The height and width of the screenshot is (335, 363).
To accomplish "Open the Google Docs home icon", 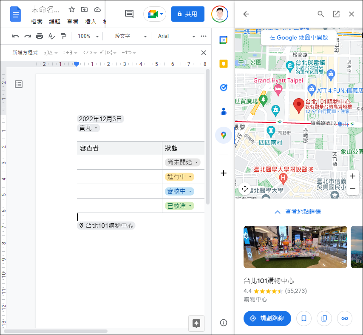I will tap(16, 14).
